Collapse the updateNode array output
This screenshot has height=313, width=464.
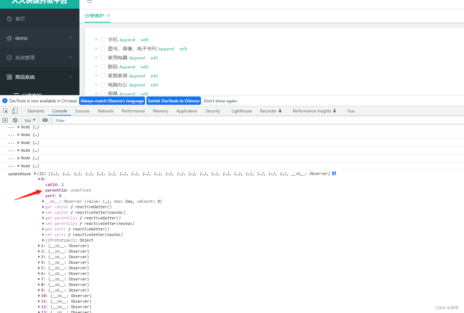tap(35, 174)
